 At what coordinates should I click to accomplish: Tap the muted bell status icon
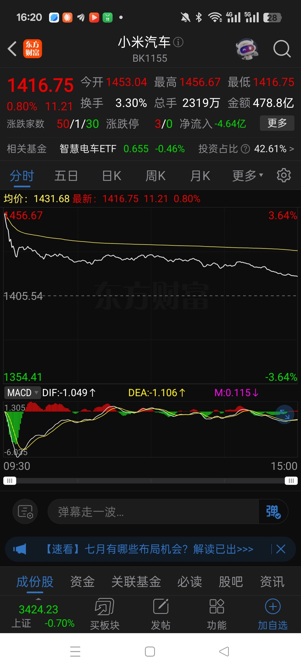pyautogui.click(x=185, y=17)
